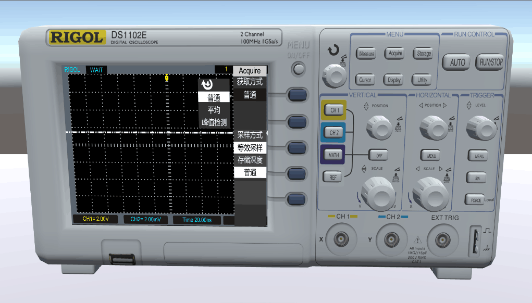Click the 存储深度 menu item
The image size is (532, 303).
click(x=250, y=160)
